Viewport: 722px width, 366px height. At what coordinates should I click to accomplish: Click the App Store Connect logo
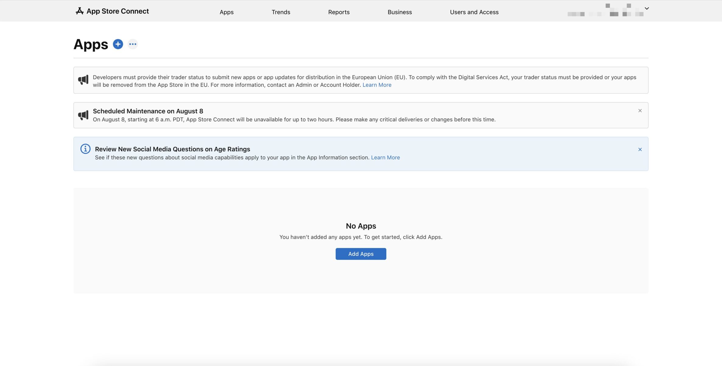[79, 11]
